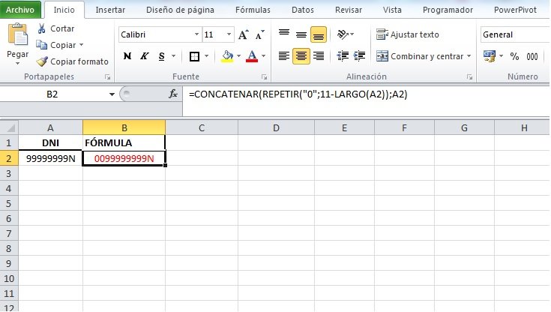Switch to Insertar tab

[x=110, y=10]
